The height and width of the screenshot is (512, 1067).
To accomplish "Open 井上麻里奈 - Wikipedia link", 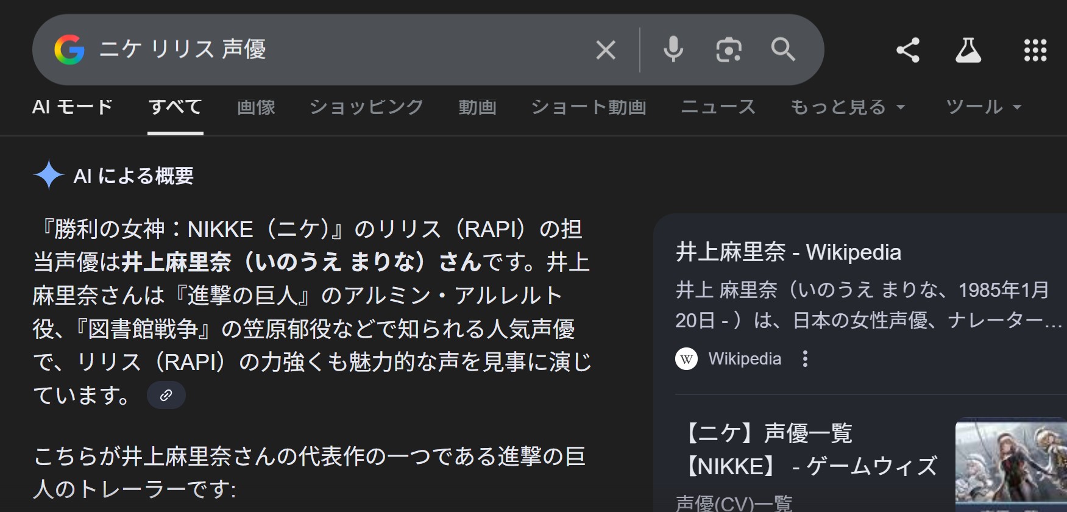I will tap(788, 252).
